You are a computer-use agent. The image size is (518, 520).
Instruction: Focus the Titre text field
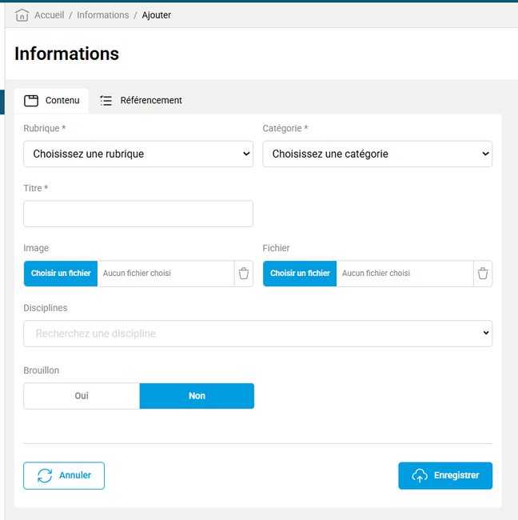pos(138,214)
